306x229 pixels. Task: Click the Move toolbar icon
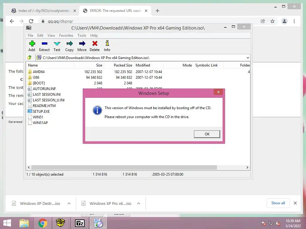click(82, 46)
